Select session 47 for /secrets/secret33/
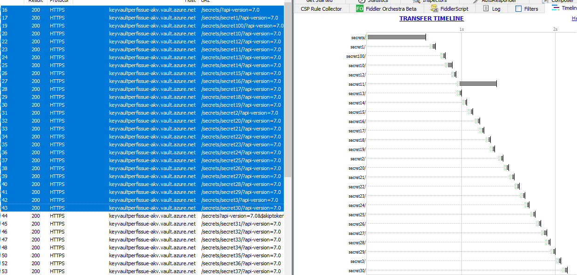 (x=142, y=240)
